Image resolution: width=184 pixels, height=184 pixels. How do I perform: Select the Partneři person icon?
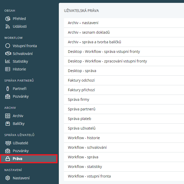pos(8,89)
